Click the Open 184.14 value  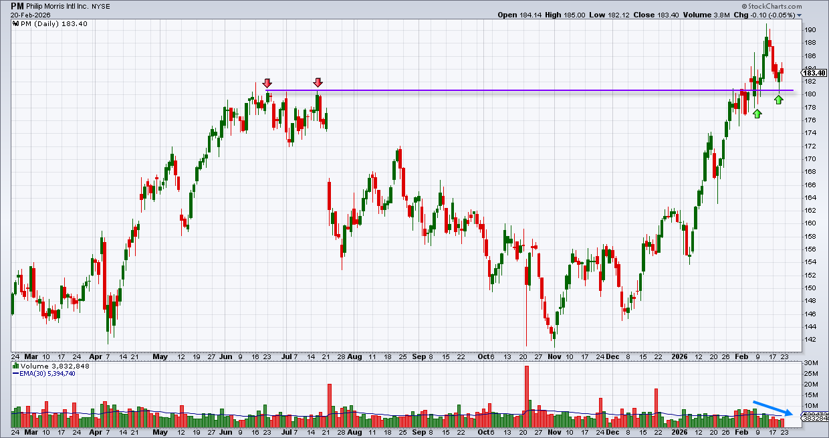[x=518, y=15]
